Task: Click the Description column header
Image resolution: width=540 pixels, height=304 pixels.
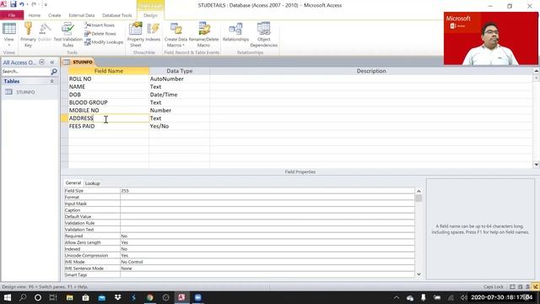Action: click(371, 71)
